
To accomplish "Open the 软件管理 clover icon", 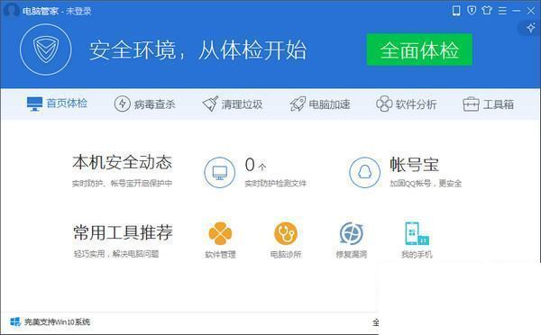I will click(x=221, y=240).
